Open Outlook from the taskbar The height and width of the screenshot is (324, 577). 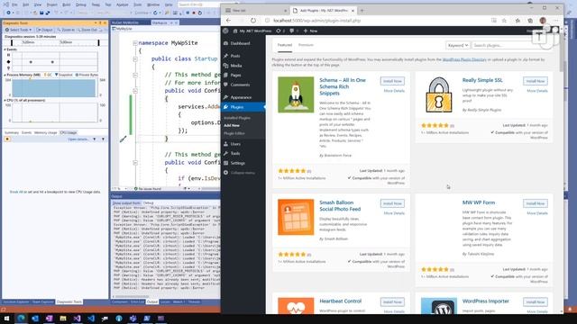click(35, 318)
